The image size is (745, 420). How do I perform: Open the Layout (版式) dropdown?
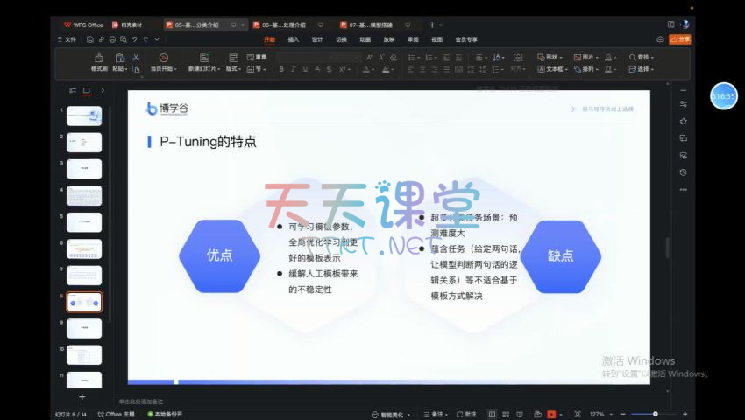click(233, 69)
